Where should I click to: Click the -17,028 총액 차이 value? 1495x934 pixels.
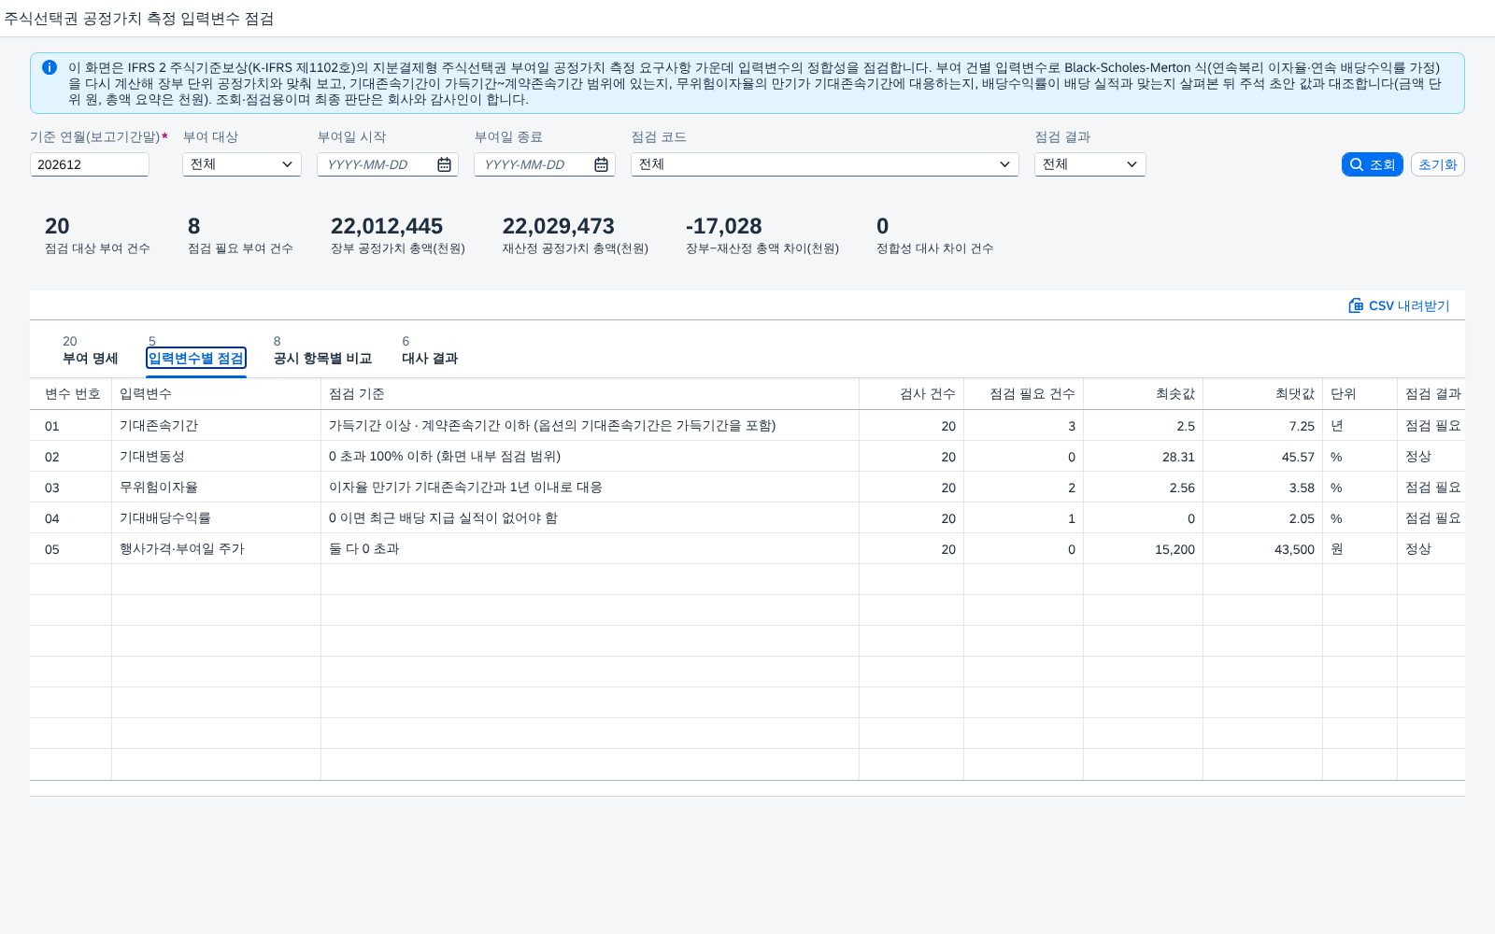[x=724, y=226]
